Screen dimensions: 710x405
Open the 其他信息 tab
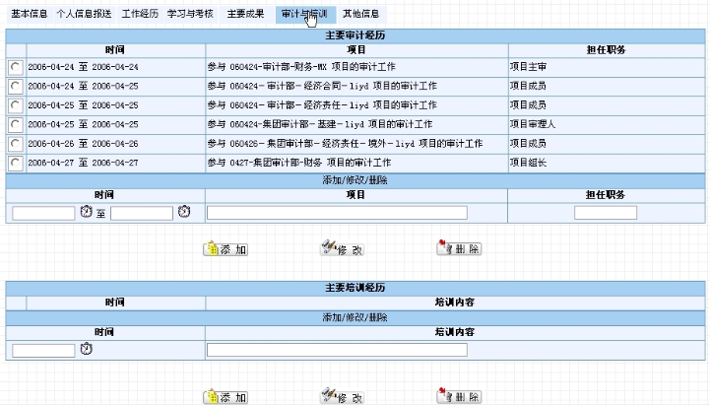(x=360, y=15)
